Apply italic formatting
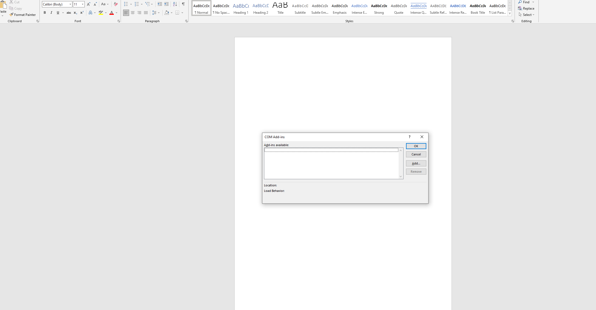The image size is (596, 310). click(51, 13)
